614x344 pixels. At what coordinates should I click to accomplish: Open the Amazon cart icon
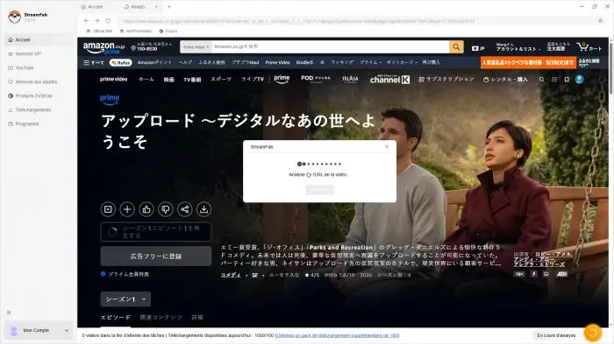point(589,47)
